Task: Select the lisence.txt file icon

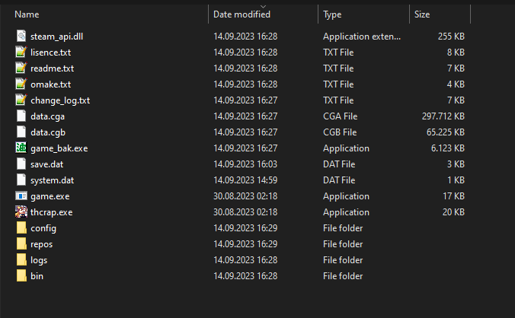Action: 21,52
